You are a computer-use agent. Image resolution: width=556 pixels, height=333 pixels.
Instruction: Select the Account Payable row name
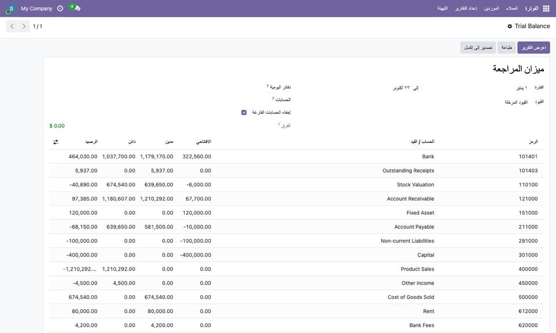tap(414, 227)
